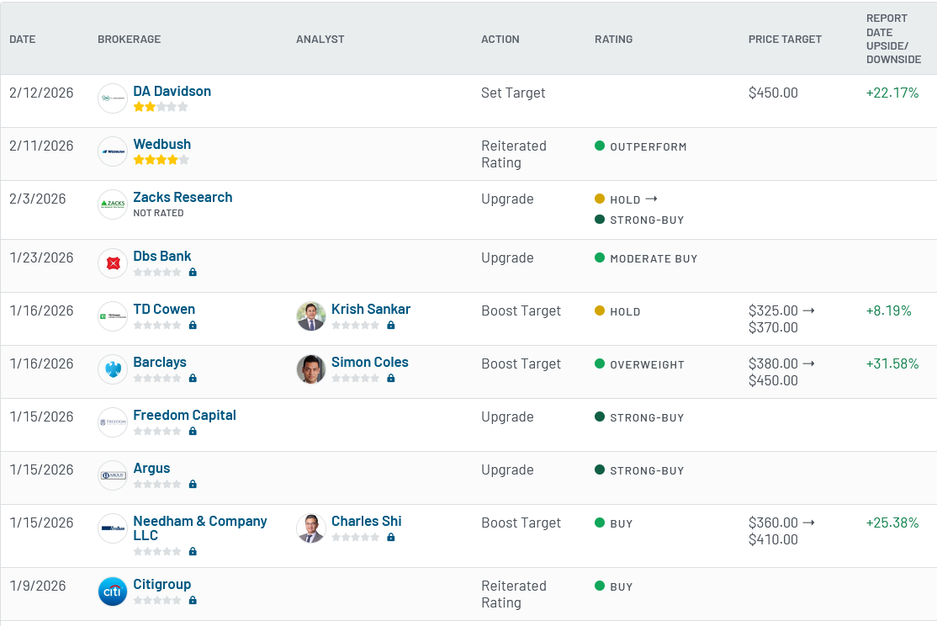Viewport: 937px width, 626px height.
Task: Open analyst Charles Shi's profile link
Action: click(367, 522)
